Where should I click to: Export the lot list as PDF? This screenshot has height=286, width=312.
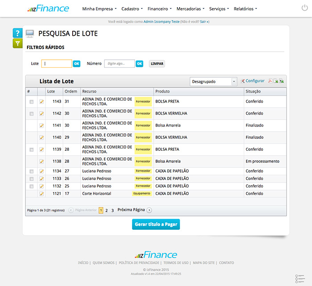270,81
